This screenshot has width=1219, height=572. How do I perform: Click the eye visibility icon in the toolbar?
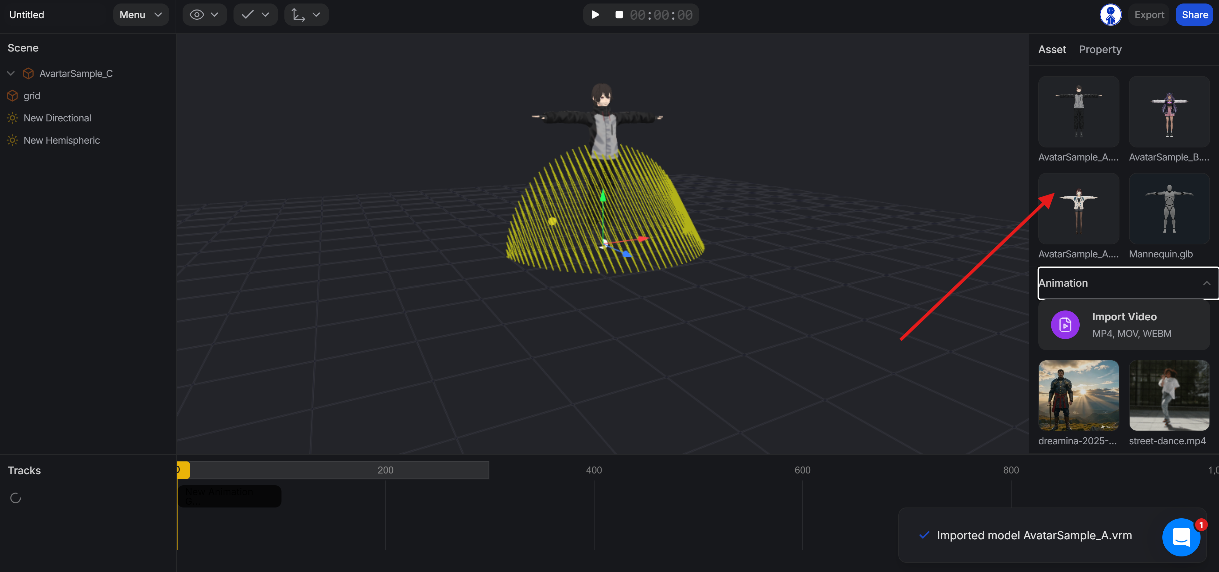pyautogui.click(x=197, y=15)
